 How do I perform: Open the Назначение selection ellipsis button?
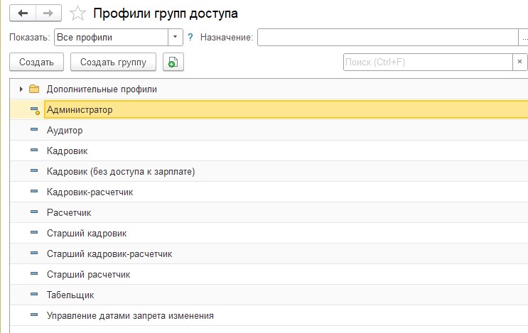523,37
